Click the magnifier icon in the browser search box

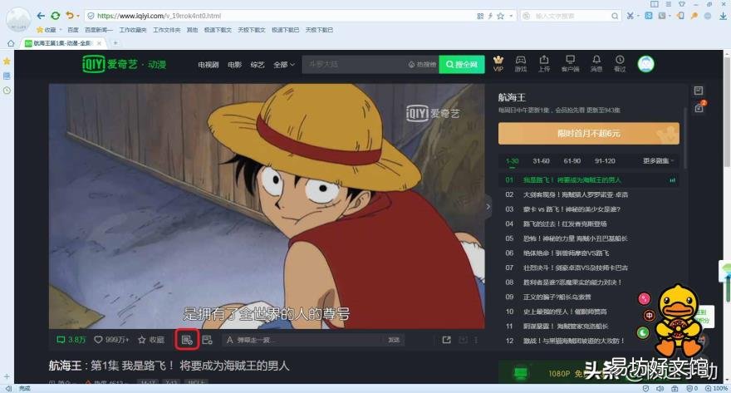[x=615, y=16]
